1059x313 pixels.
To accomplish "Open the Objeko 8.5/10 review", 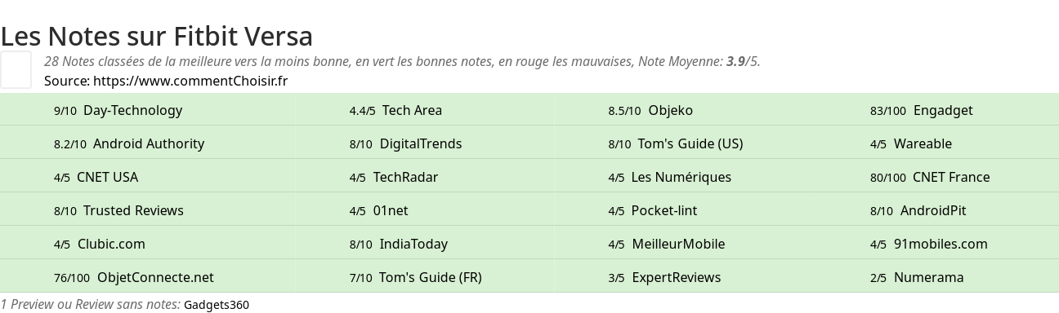I will click(670, 110).
